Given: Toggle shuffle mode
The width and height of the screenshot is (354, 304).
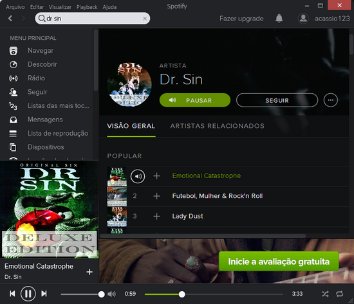Looking at the screenshot, I should pos(325,294).
